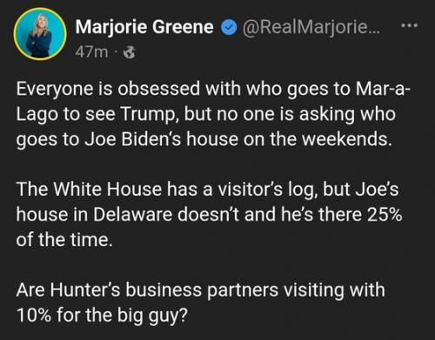The image size is (435, 340).
Task: Click the 47m post timestamp
Action: coord(91,52)
